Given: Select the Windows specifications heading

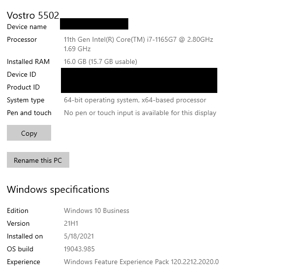Looking at the screenshot, I should point(58,190).
